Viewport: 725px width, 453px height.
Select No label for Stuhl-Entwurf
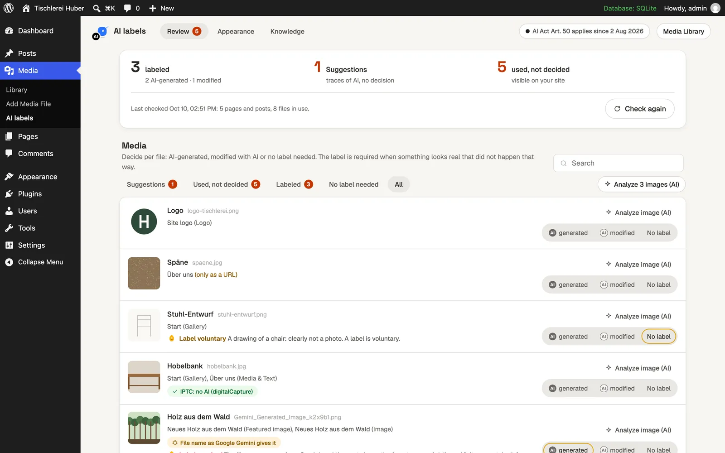coord(659,337)
